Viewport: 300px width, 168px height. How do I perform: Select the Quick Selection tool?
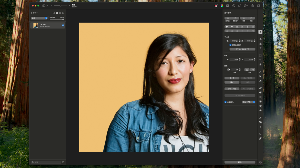[x=260, y=64]
